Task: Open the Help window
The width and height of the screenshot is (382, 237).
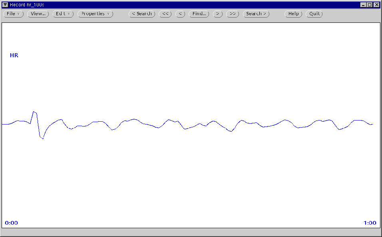Action: (293, 14)
